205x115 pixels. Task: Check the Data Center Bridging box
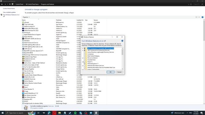coord(85,56)
